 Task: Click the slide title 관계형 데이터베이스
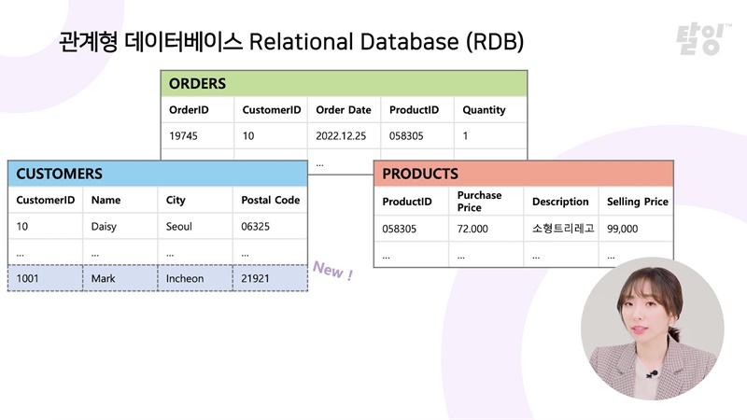150,41
